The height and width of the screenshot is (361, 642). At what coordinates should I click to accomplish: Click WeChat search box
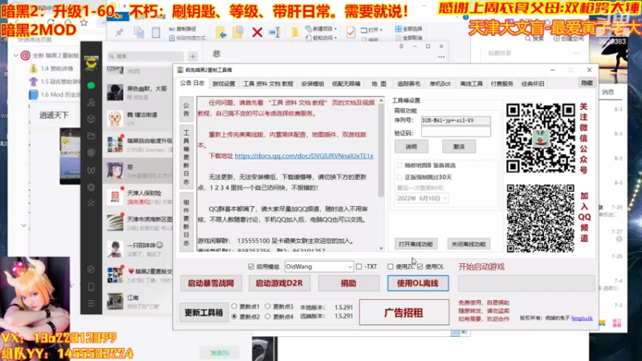point(145,56)
